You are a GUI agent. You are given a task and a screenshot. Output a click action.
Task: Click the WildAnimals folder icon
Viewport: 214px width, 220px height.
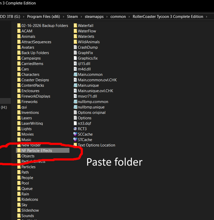75,42
